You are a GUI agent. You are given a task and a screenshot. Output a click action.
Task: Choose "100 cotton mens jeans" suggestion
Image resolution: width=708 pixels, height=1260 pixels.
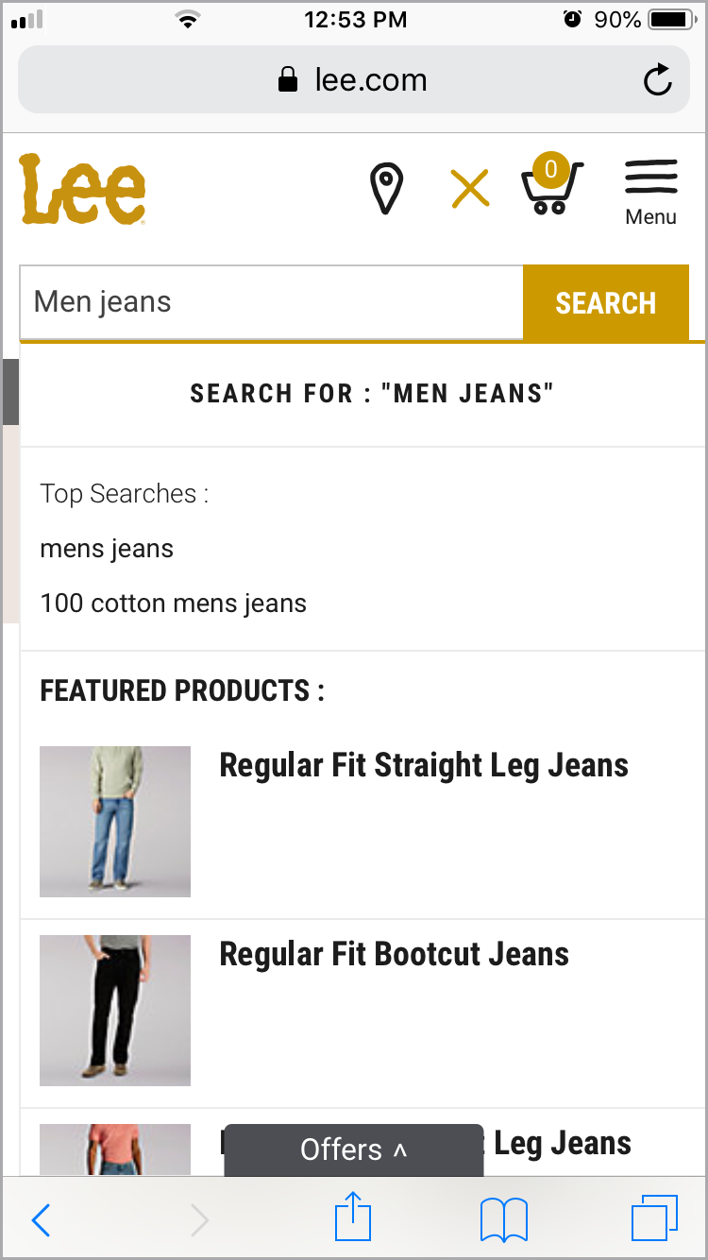click(174, 604)
